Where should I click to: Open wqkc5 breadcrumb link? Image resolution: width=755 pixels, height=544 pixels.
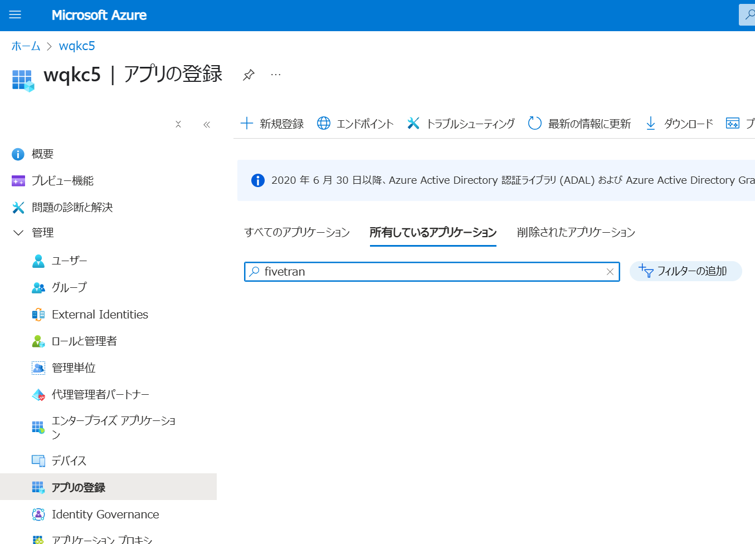[77, 46]
